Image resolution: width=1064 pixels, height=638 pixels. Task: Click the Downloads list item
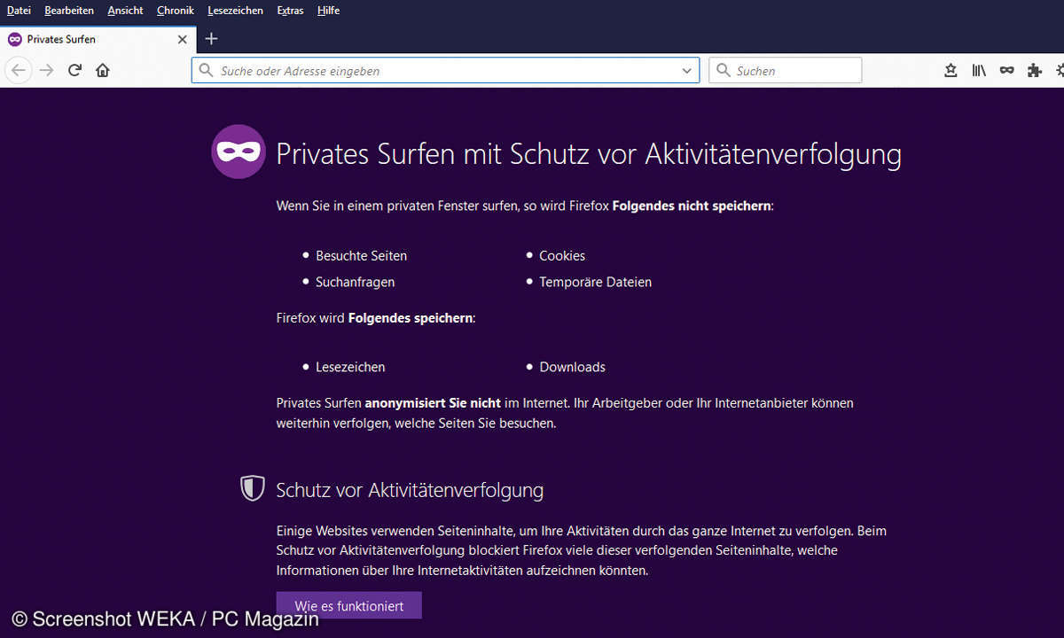pos(572,367)
